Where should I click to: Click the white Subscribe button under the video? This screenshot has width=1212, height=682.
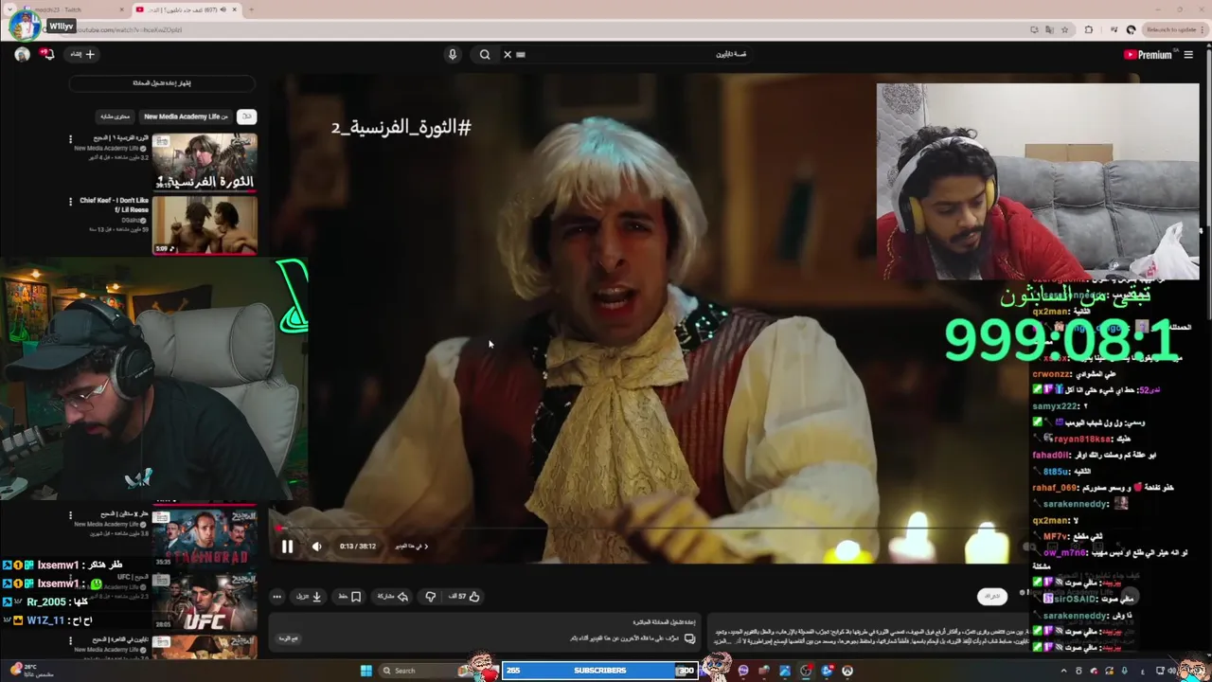pyautogui.click(x=991, y=596)
